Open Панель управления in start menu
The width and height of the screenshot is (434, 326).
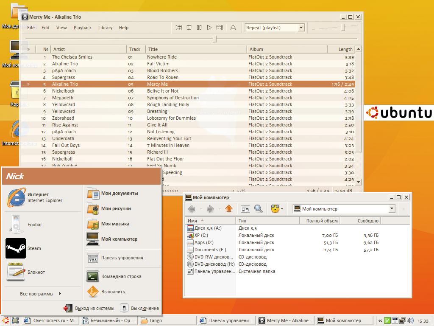122,258
